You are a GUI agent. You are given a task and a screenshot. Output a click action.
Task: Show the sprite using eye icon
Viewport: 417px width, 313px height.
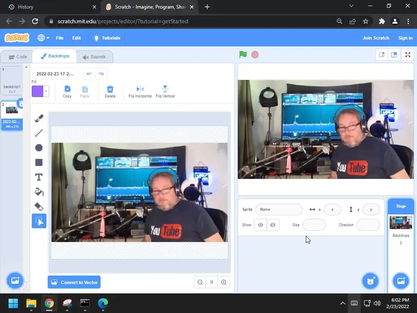click(261, 225)
